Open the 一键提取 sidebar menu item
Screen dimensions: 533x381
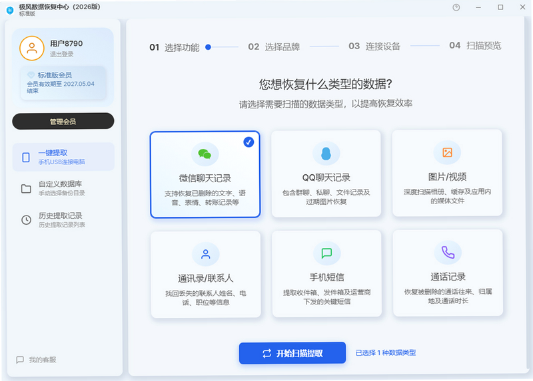[63, 157]
